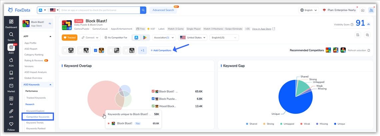Click the report document icon below Visibility Score
Image resolution: width=380 pixels, height=136 pixels.
358,35
